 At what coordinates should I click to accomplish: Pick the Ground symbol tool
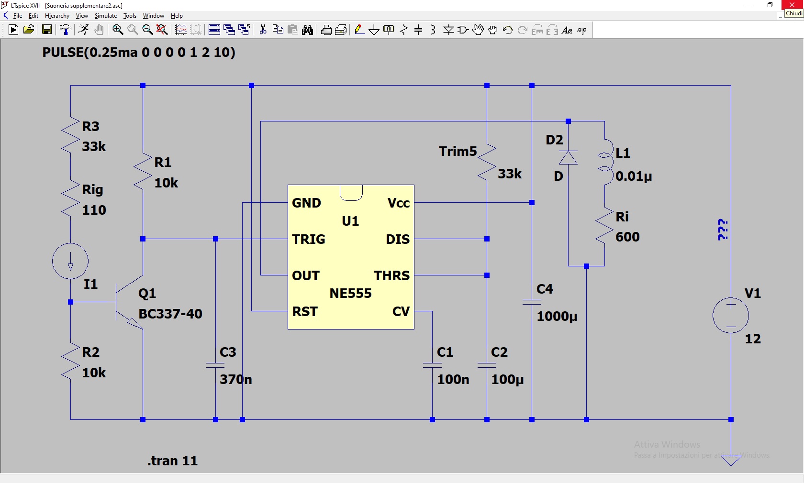374,30
